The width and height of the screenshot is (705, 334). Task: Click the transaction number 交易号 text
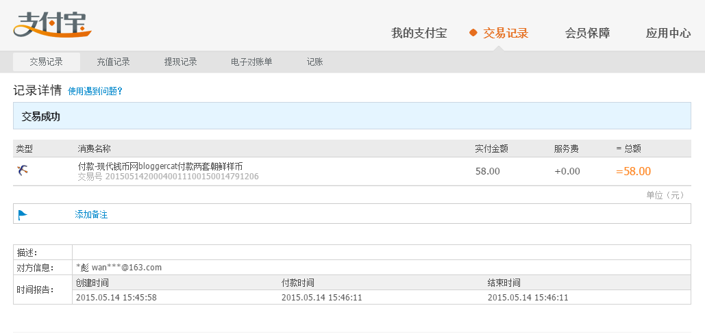click(168, 177)
